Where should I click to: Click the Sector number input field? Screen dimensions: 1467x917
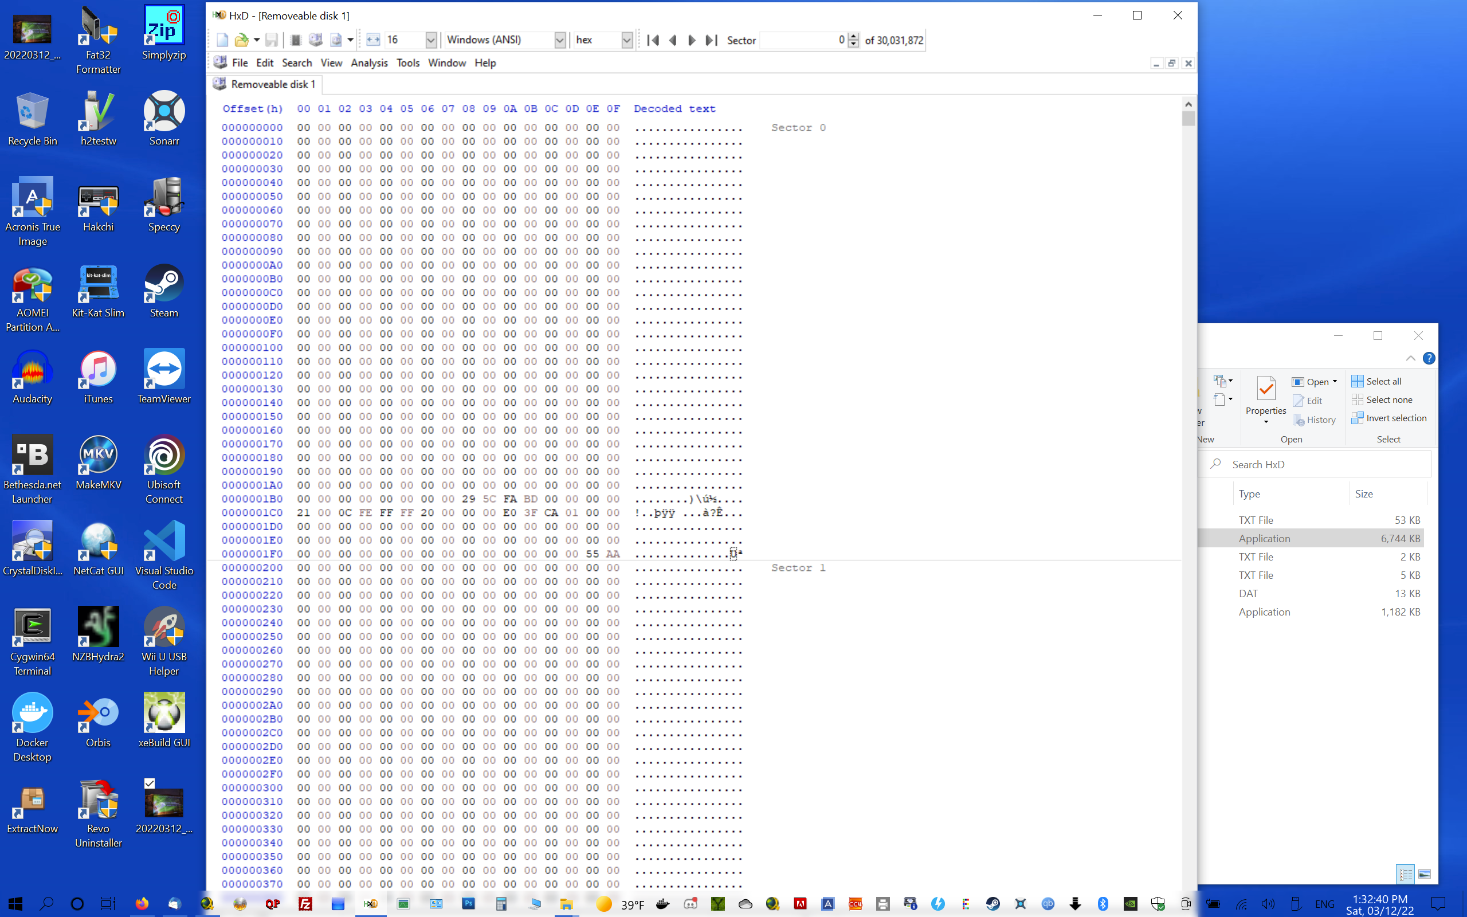coord(803,40)
